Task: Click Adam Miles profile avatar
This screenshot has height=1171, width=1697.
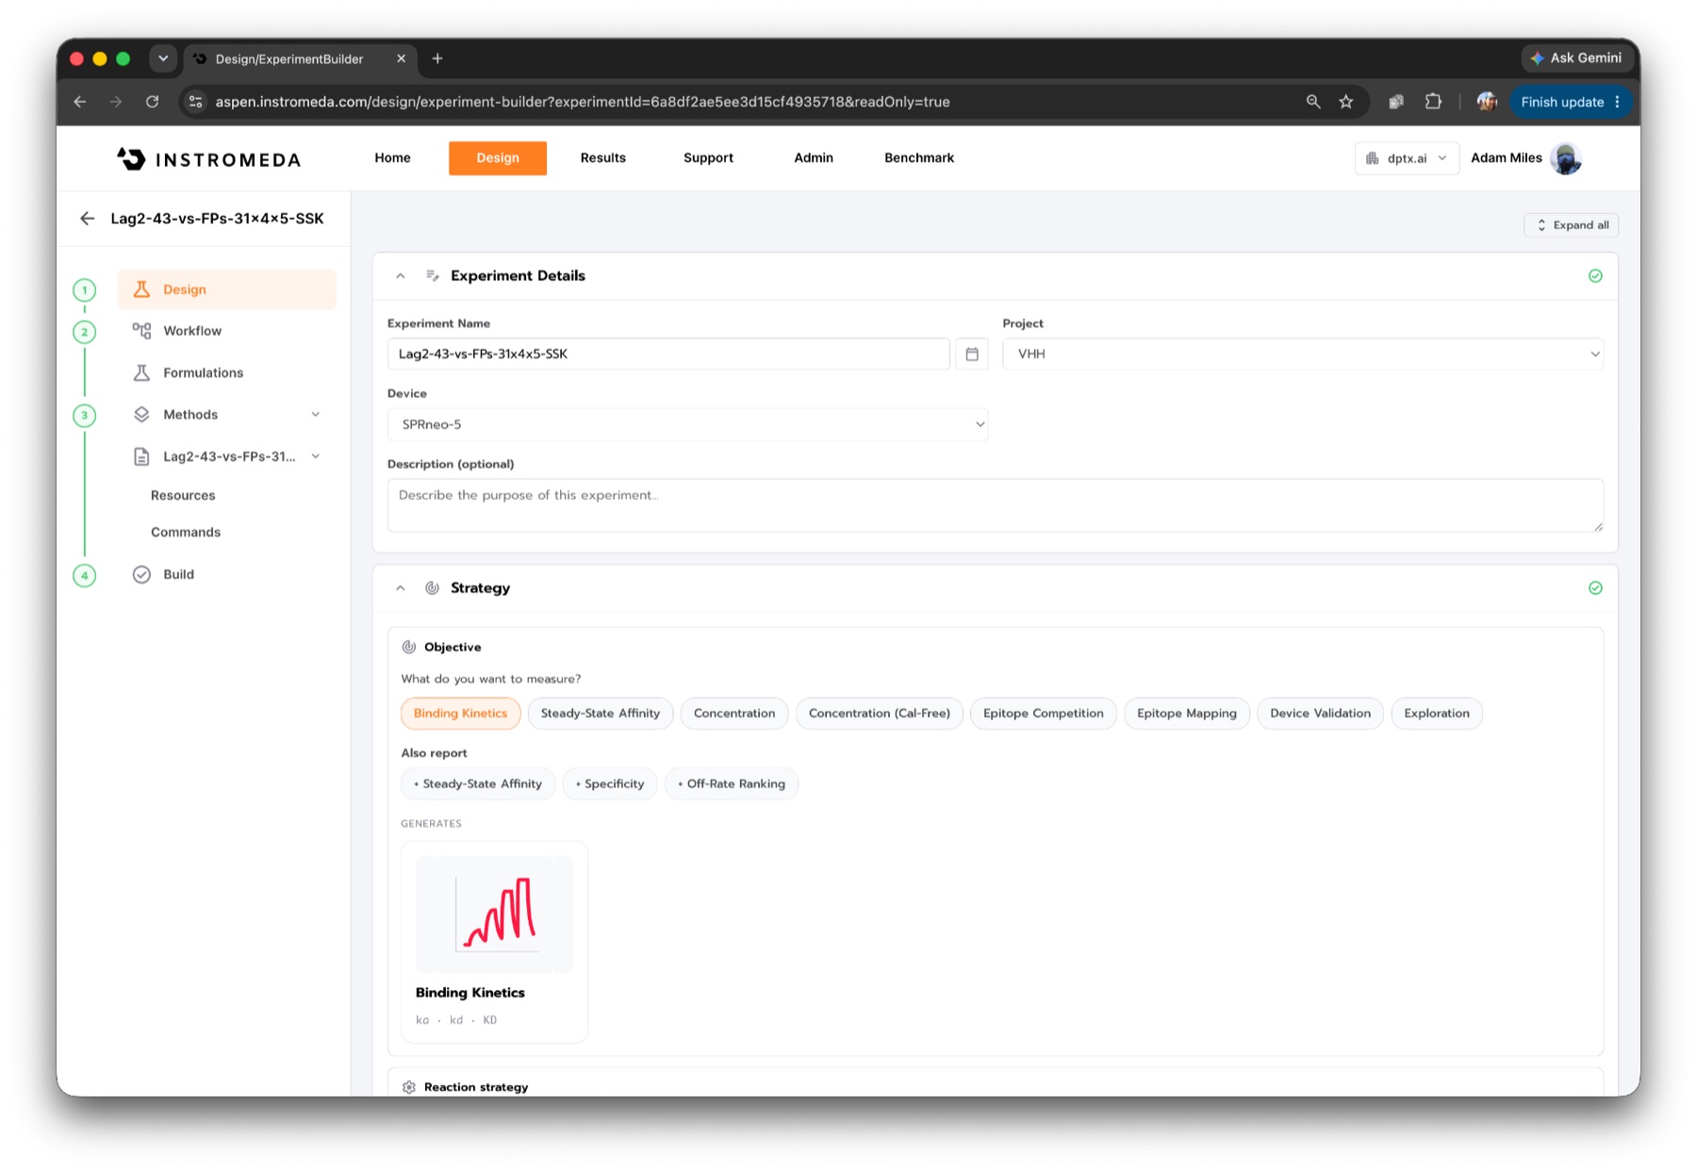Action: point(1567,158)
